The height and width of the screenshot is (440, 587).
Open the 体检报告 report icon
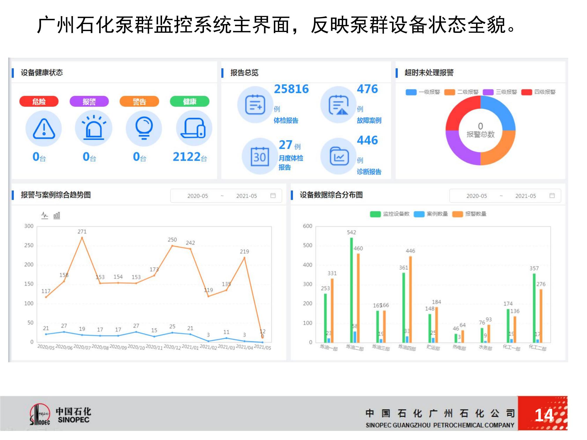click(255, 105)
